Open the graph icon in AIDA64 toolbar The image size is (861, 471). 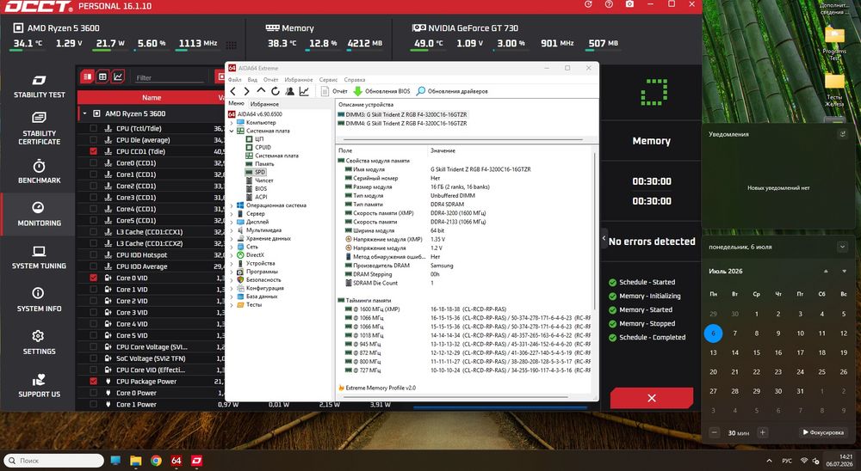click(304, 91)
